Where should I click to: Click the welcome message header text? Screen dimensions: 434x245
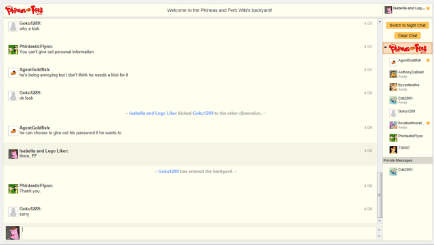pyautogui.click(x=219, y=10)
